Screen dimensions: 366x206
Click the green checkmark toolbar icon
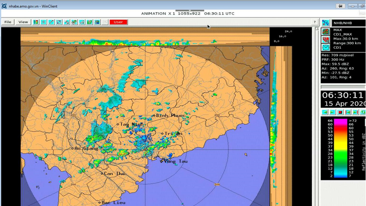pyautogui.click(x=74, y=22)
